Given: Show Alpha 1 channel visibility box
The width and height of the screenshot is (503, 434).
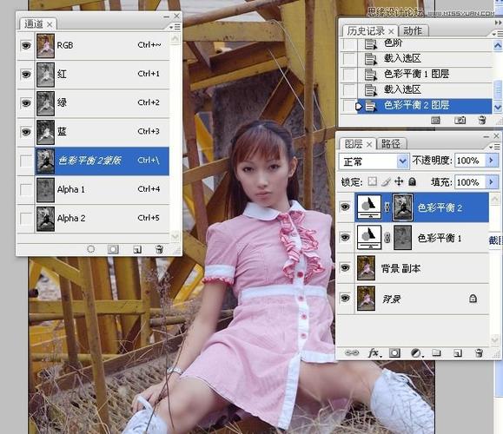Looking at the screenshot, I should click(x=26, y=189).
